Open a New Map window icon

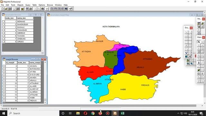[55, 9]
